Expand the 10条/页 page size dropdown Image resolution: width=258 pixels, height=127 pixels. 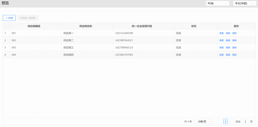click(x=203, y=122)
